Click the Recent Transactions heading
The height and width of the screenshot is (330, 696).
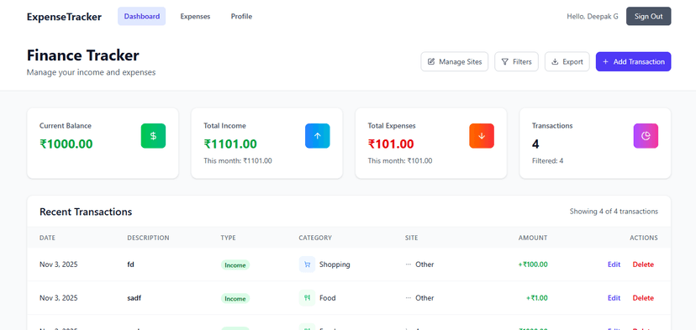[86, 212]
